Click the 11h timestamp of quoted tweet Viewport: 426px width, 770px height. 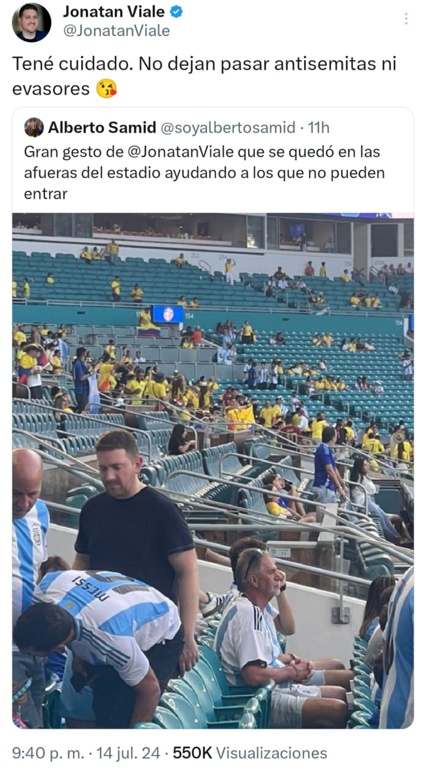318,128
